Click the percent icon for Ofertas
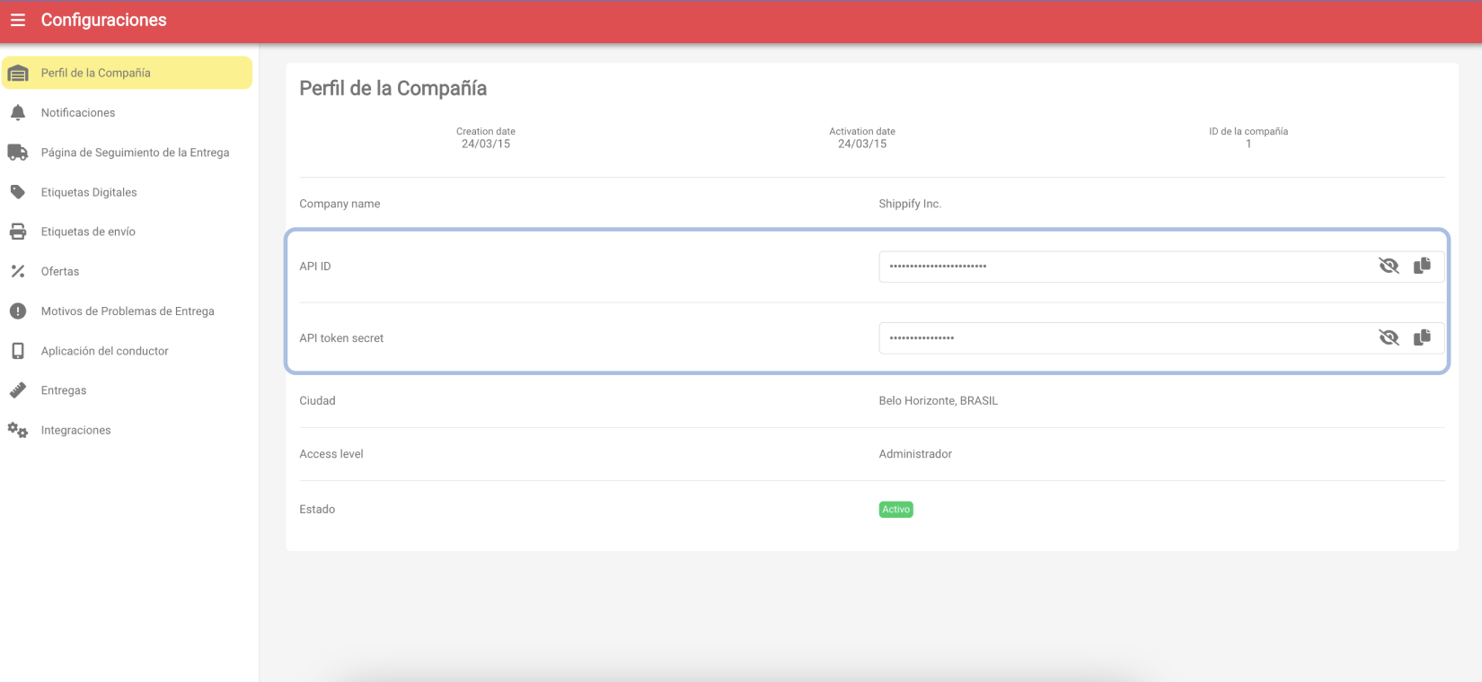The height and width of the screenshot is (682, 1482). click(x=18, y=271)
